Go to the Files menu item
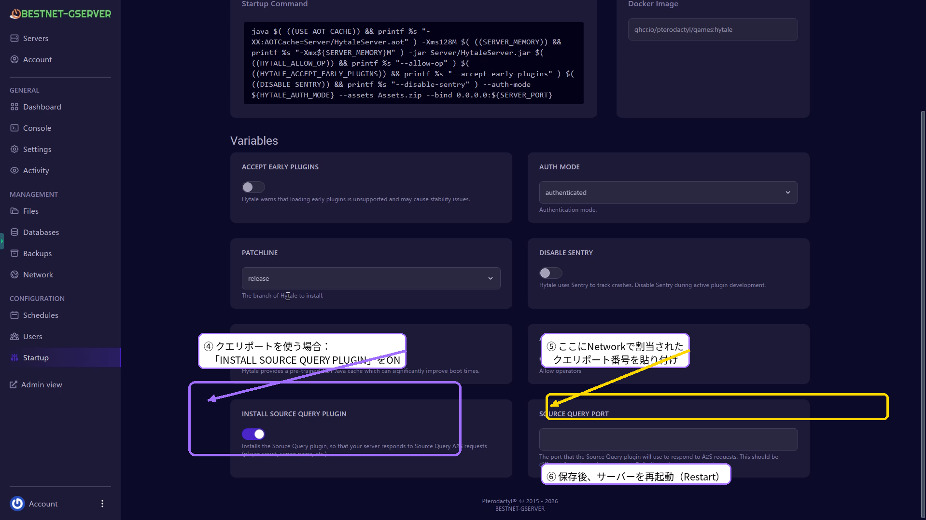926x520 pixels. 30,211
